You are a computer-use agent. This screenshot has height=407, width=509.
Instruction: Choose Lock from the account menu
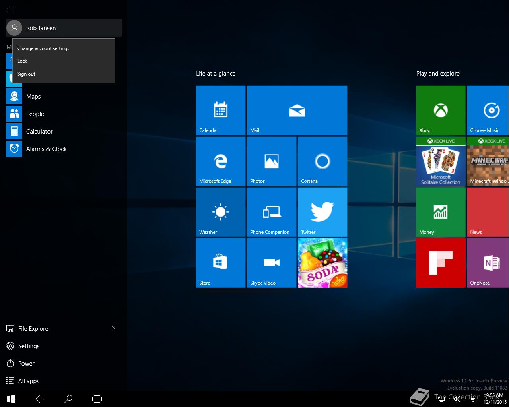click(x=64, y=61)
